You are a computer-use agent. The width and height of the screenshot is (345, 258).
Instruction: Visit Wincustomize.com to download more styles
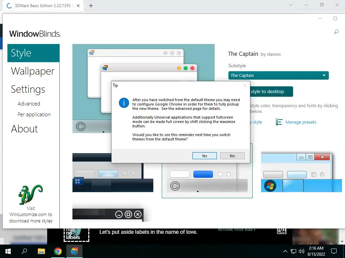(x=31, y=215)
